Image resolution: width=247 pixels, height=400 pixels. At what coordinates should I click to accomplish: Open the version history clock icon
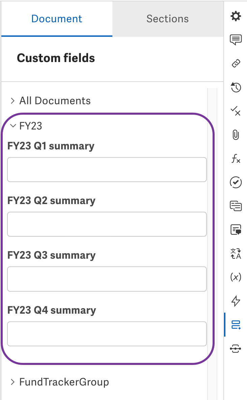236,87
